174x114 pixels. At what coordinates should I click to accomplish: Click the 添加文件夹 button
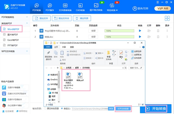[62, 18]
